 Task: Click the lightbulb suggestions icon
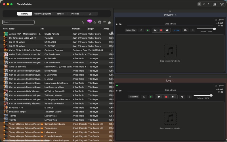tap(83, 22)
